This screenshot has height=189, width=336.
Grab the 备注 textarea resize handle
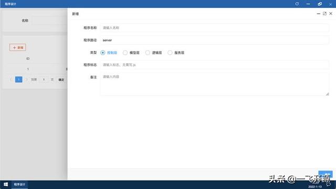[327, 94]
